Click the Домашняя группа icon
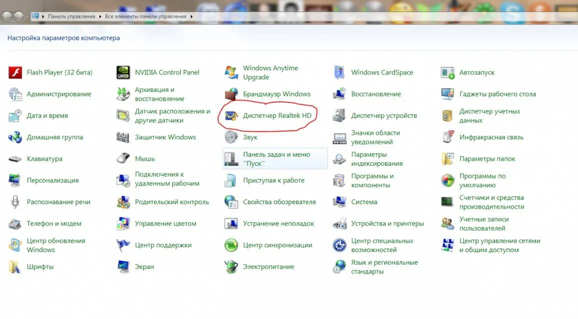 coord(15,137)
